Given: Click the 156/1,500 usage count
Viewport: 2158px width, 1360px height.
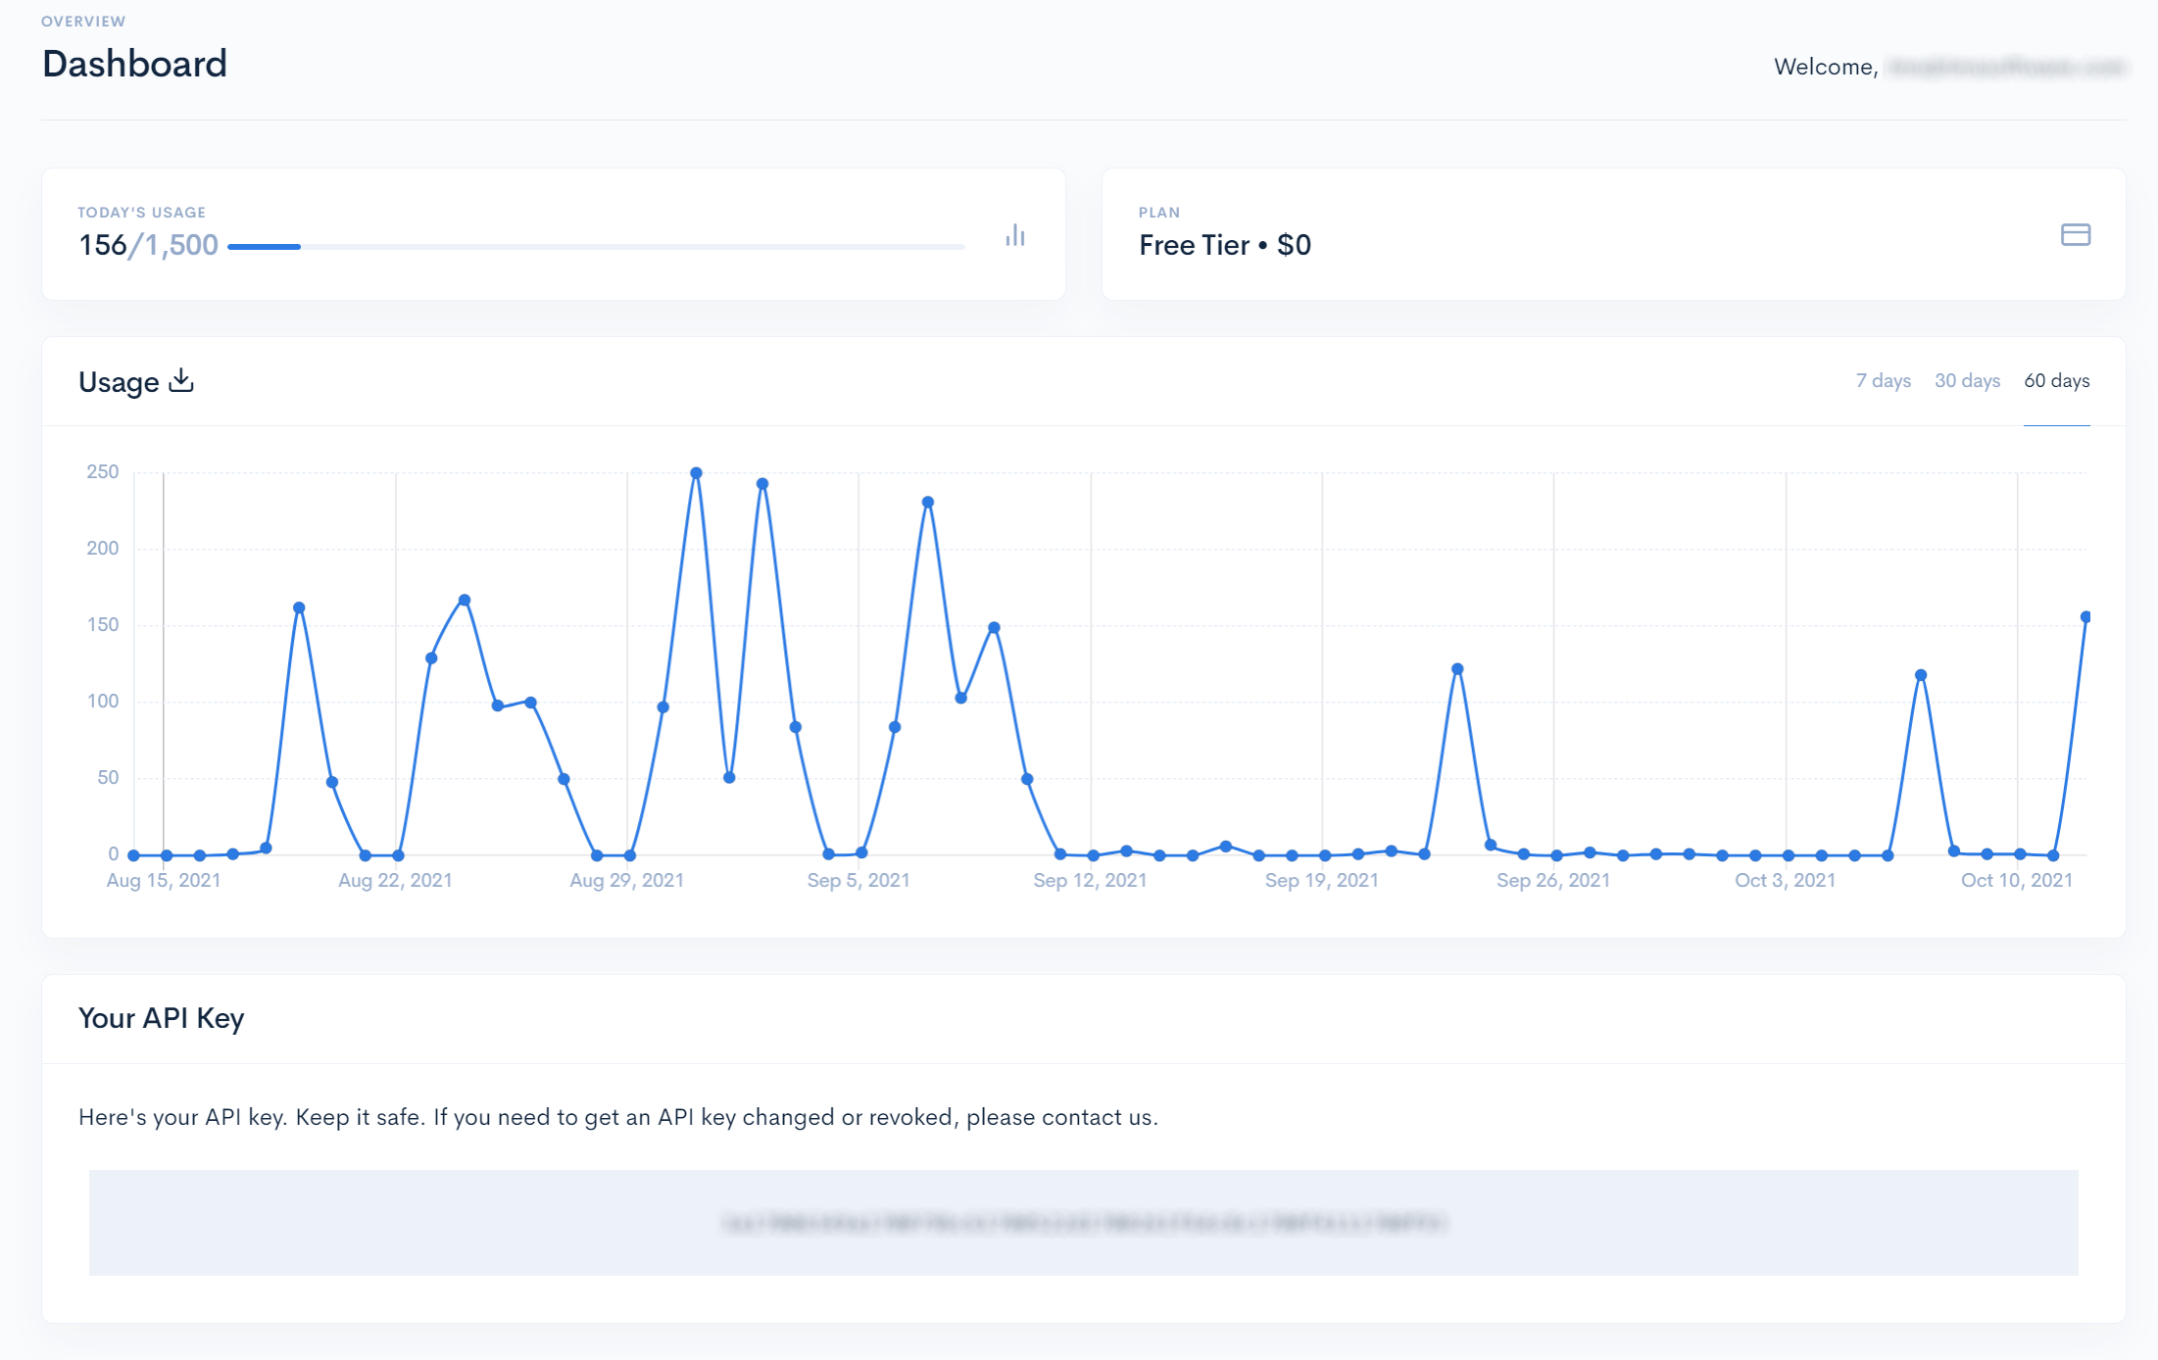Looking at the screenshot, I should (148, 245).
